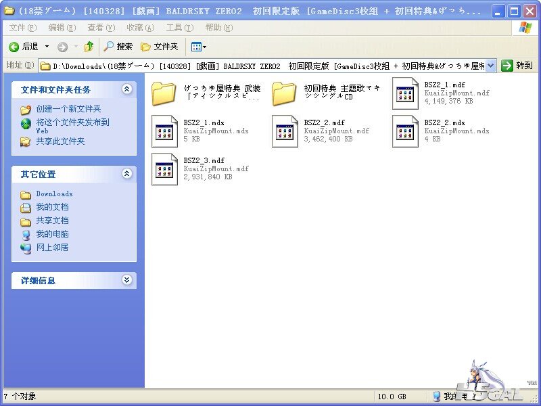Click the file name text BSZ2_1.mdf
This screenshot has height=406, width=541.
tap(445, 85)
